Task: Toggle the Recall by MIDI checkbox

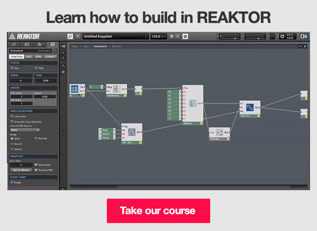Action: coord(36,170)
